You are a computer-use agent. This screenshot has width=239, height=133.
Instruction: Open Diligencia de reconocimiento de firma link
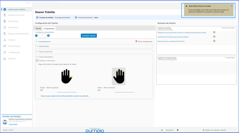pos(182,33)
